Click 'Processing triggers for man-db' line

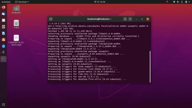76,77
